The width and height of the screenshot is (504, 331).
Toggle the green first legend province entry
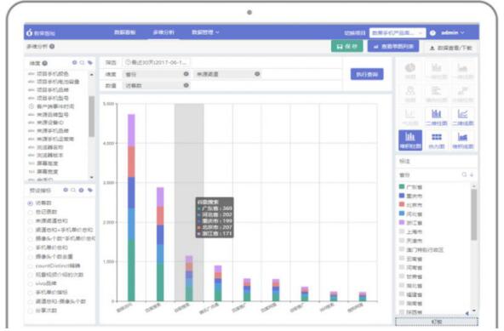[410, 186]
